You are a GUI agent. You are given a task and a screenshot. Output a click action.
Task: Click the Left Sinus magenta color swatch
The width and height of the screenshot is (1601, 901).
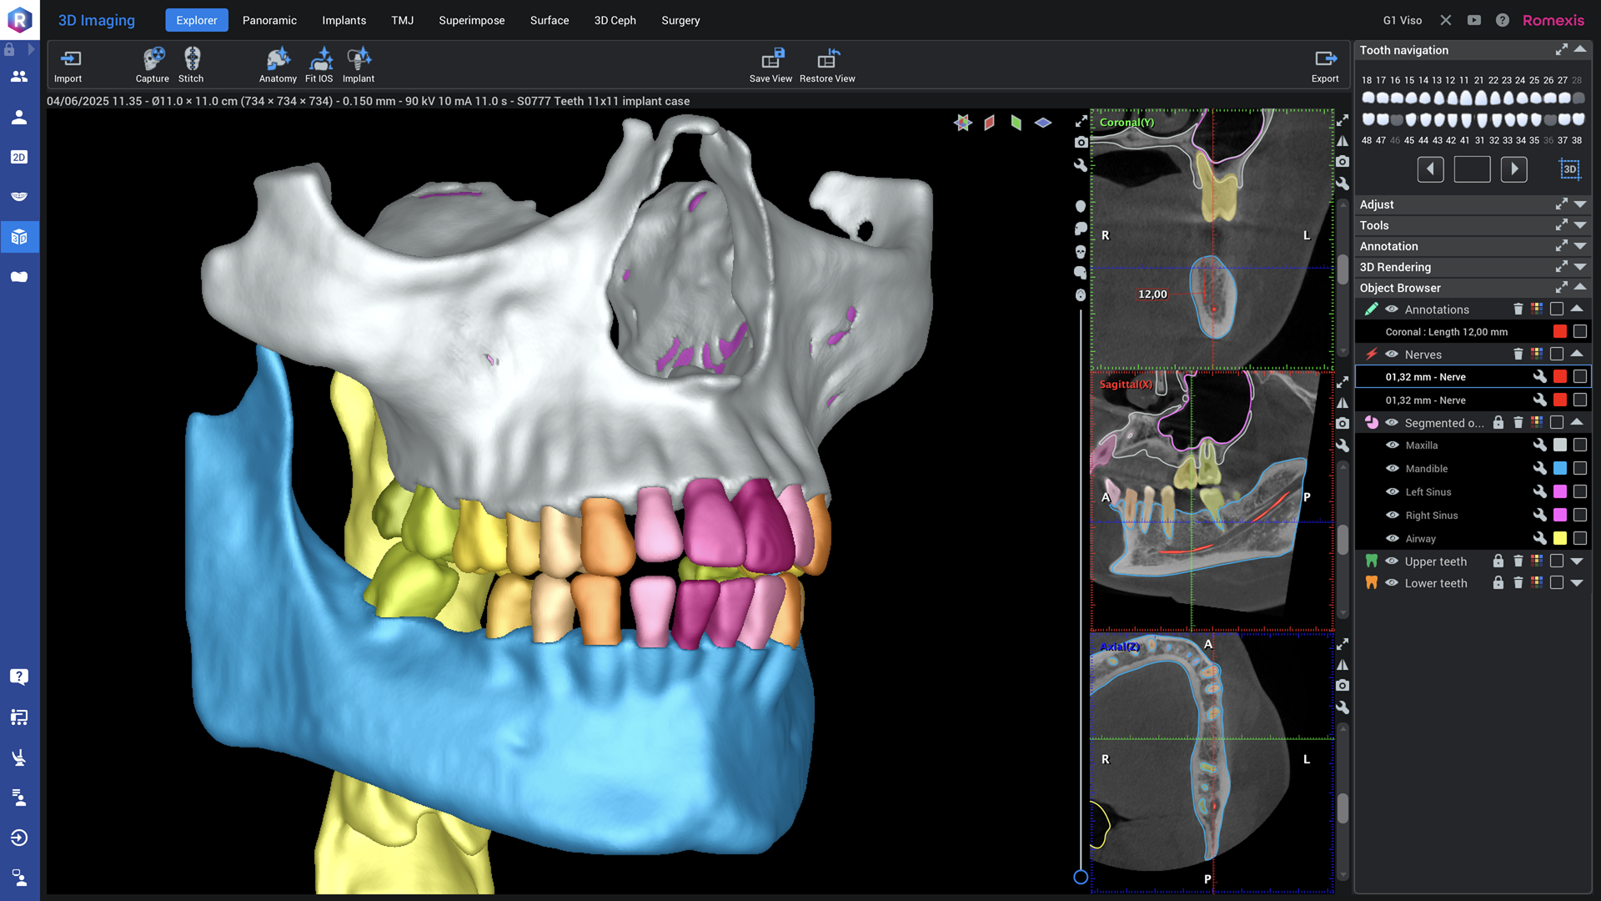(1559, 492)
